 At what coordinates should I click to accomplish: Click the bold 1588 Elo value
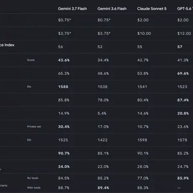tap(63, 87)
